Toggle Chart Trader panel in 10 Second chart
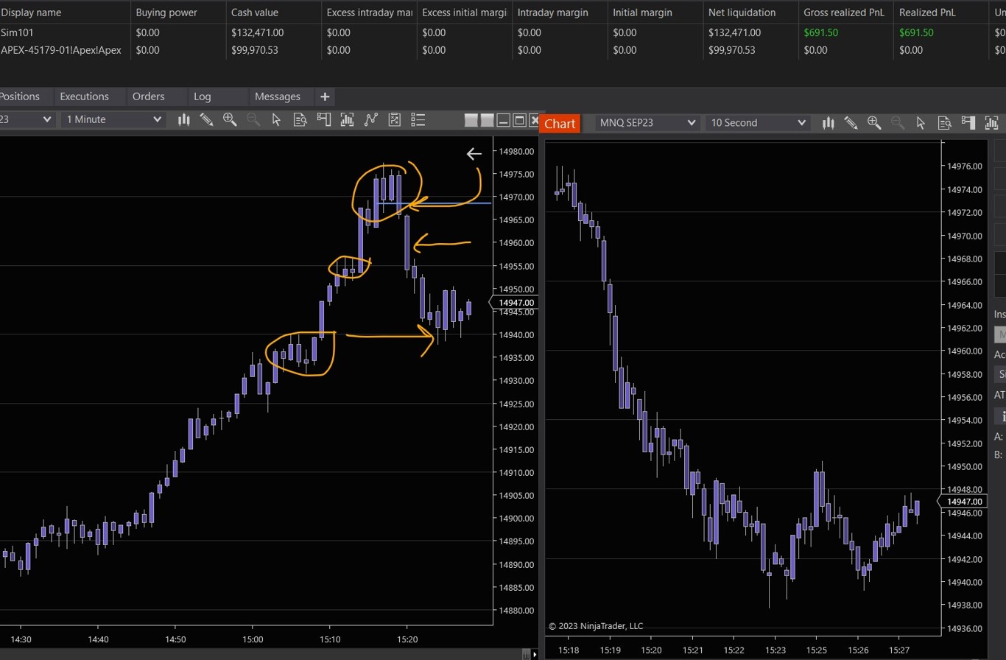Image resolution: width=1006 pixels, height=660 pixels. [968, 123]
